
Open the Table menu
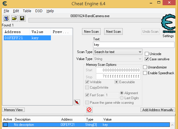click(x=27, y=11)
